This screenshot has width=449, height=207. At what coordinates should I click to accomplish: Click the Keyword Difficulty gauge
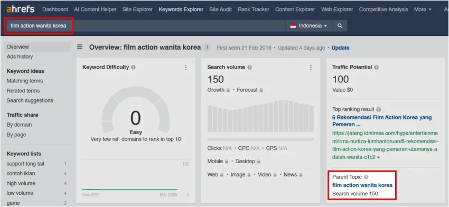[x=136, y=110]
